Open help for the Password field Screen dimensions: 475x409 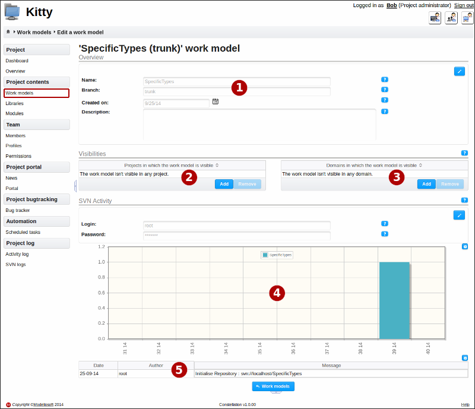pyautogui.click(x=384, y=234)
